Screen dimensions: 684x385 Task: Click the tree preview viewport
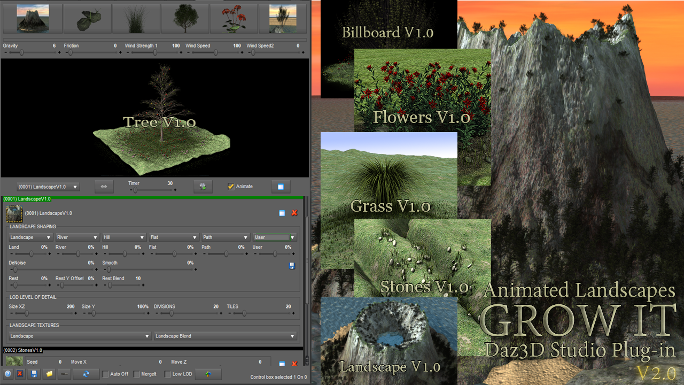click(x=155, y=118)
